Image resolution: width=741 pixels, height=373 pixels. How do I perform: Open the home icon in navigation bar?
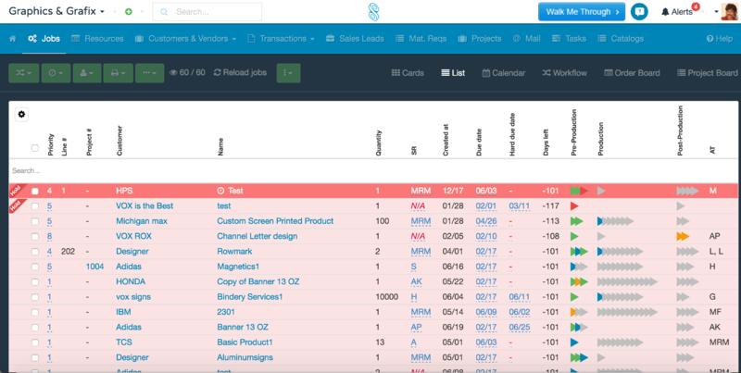(x=12, y=39)
